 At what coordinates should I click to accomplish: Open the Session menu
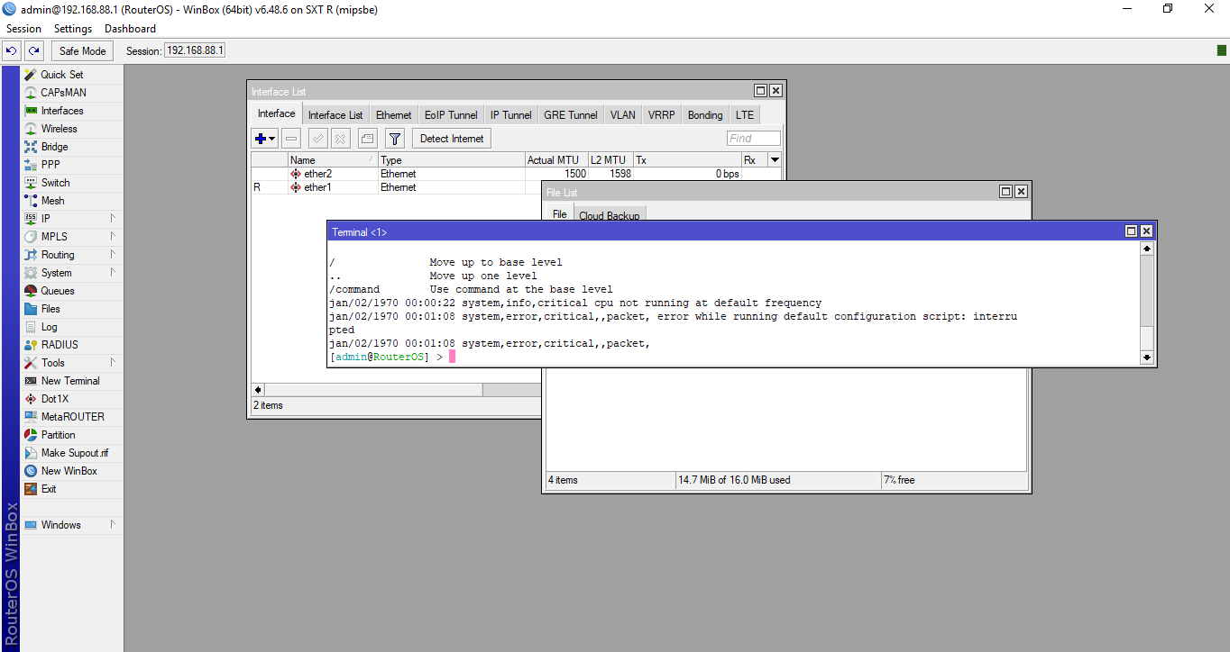tap(24, 29)
